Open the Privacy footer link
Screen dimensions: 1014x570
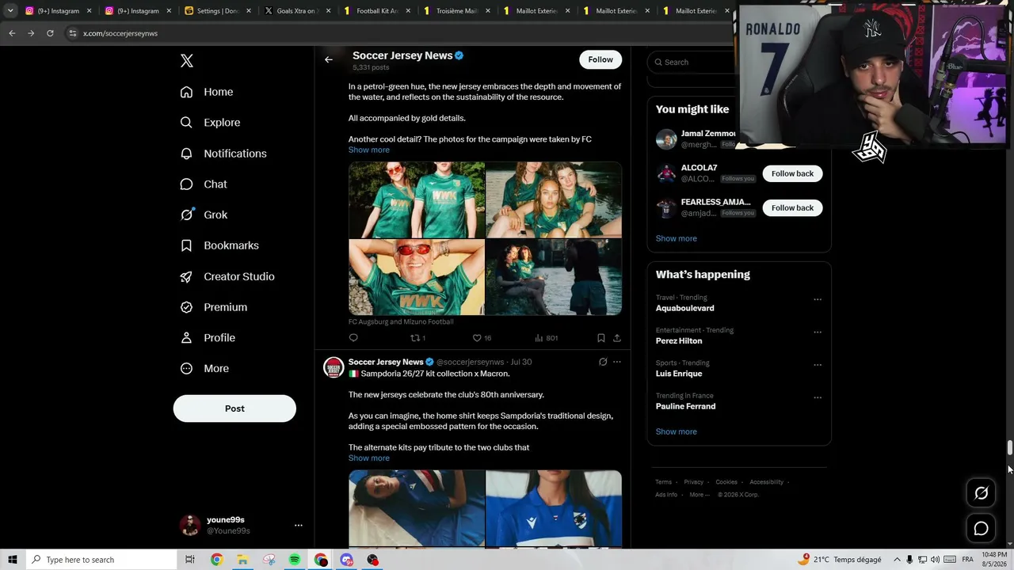click(x=693, y=482)
